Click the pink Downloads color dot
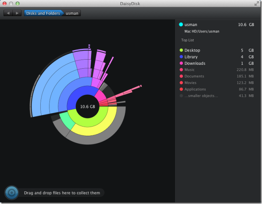Screen dimensions: 262x204 tap(181, 63)
